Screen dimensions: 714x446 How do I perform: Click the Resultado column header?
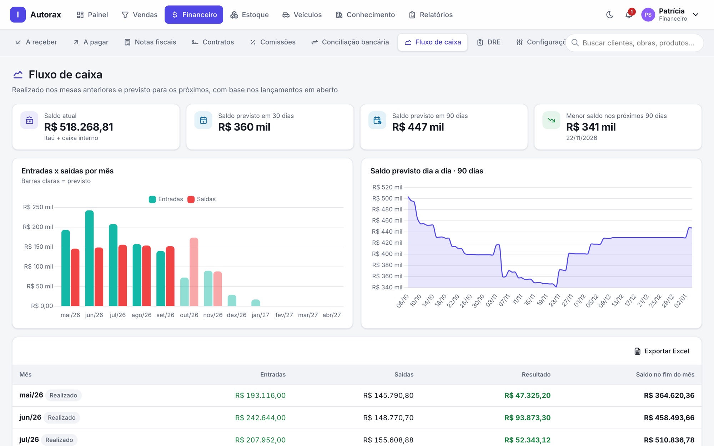pyautogui.click(x=536, y=375)
